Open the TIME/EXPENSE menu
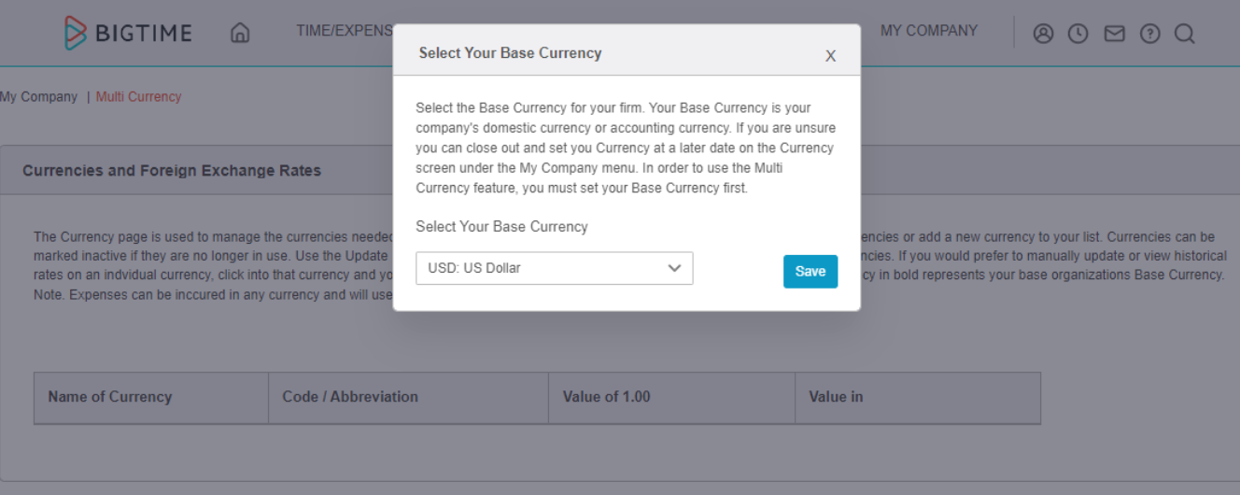The width and height of the screenshot is (1240, 495). pyautogui.click(x=345, y=31)
